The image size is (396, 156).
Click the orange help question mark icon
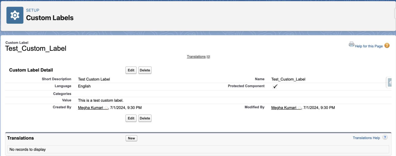click(387, 46)
